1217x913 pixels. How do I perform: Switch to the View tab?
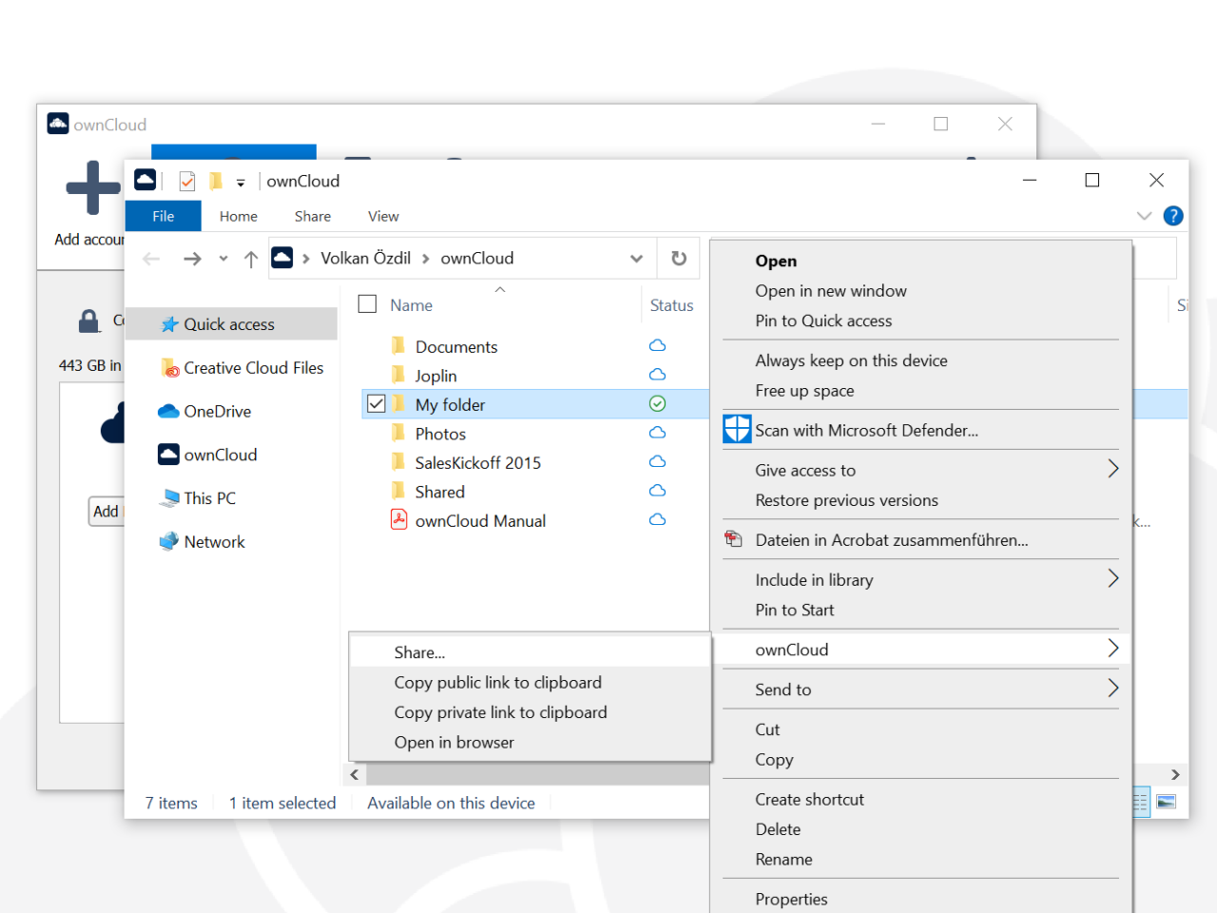383,216
